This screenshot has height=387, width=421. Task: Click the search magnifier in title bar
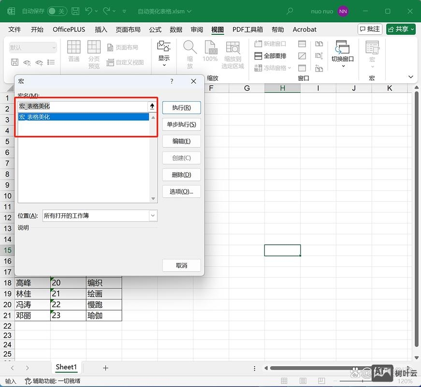pyautogui.click(x=290, y=11)
